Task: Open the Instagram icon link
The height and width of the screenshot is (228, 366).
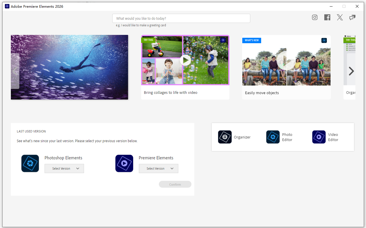Action: tap(315, 17)
